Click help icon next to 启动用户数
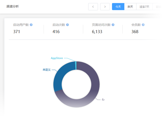This screenshot has height=118, width=162. click(31, 25)
